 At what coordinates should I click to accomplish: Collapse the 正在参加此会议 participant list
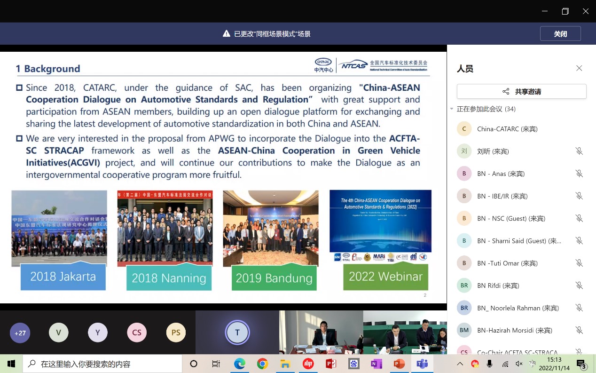(452, 109)
